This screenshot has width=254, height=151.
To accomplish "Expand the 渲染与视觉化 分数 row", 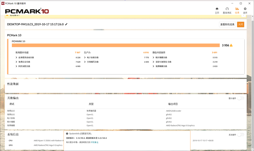I will tap(153, 62).
